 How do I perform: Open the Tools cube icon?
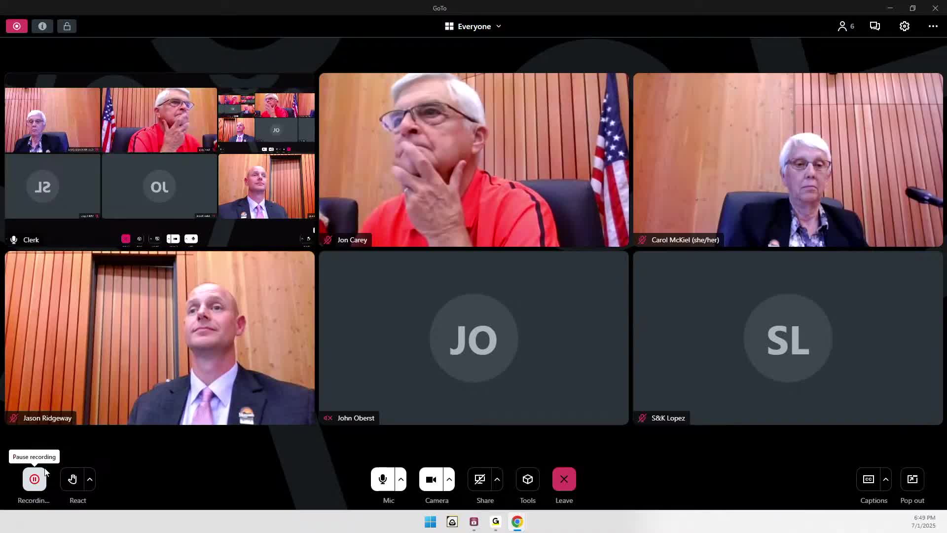(527, 479)
